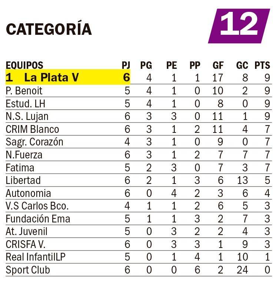Click the PG column header

tap(146, 66)
